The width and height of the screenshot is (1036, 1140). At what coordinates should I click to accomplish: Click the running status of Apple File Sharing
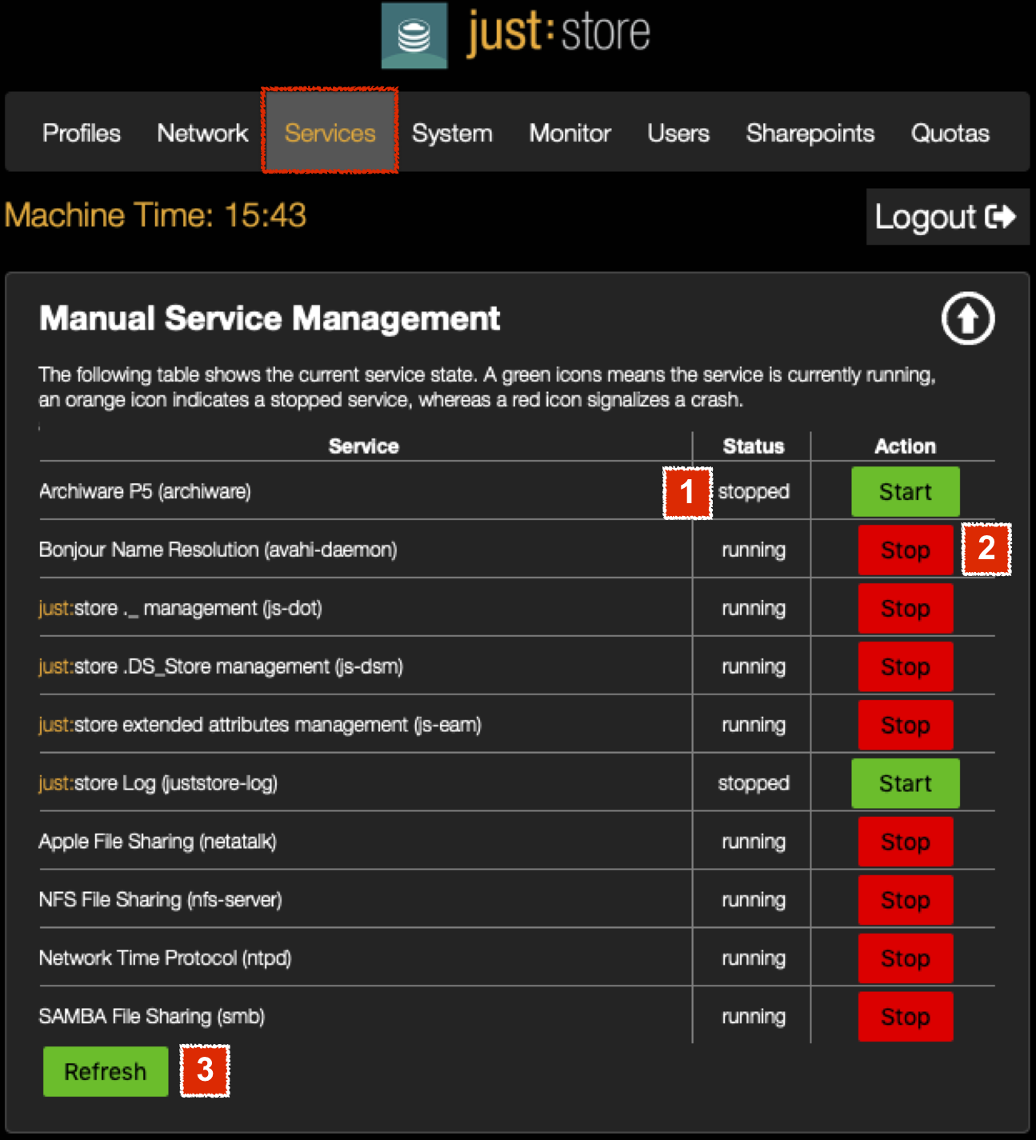[x=754, y=842]
